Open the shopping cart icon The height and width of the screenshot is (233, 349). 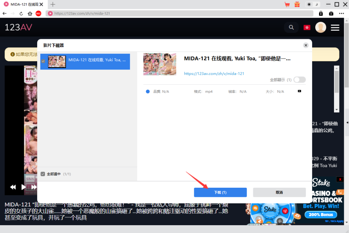(x=287, y=4)
